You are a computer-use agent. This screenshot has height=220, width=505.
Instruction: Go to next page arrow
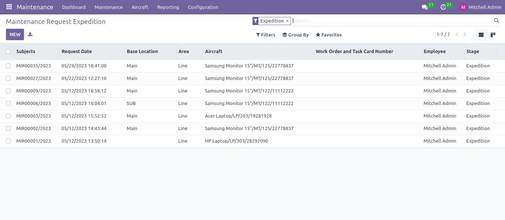[x=465, y=34]
